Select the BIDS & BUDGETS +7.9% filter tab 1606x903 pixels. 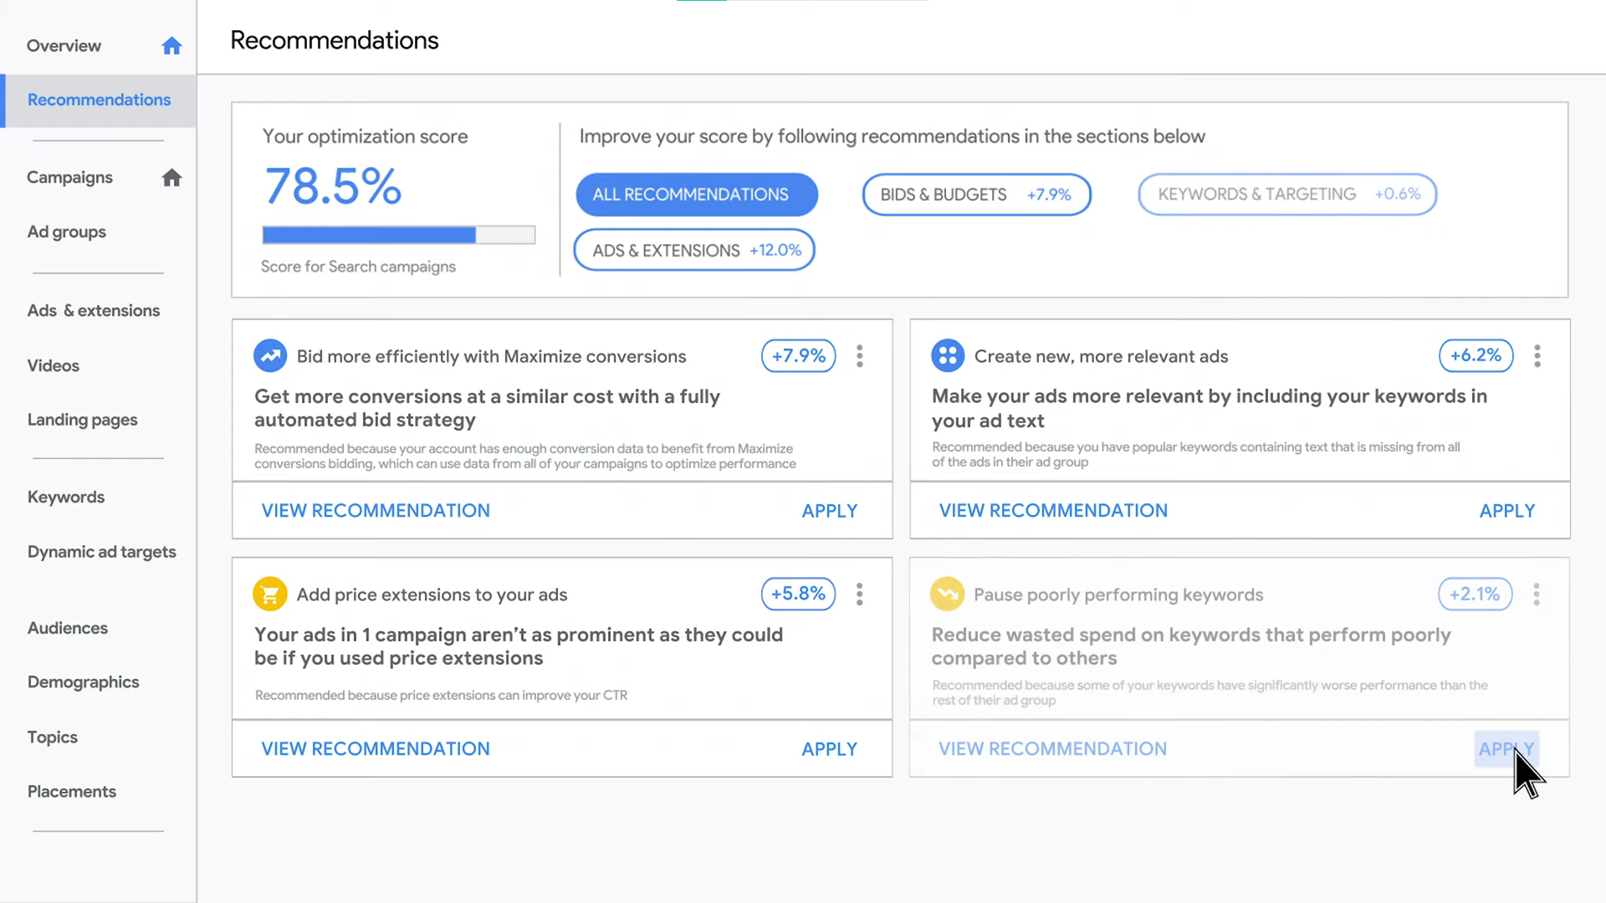[x=975, y=193]
